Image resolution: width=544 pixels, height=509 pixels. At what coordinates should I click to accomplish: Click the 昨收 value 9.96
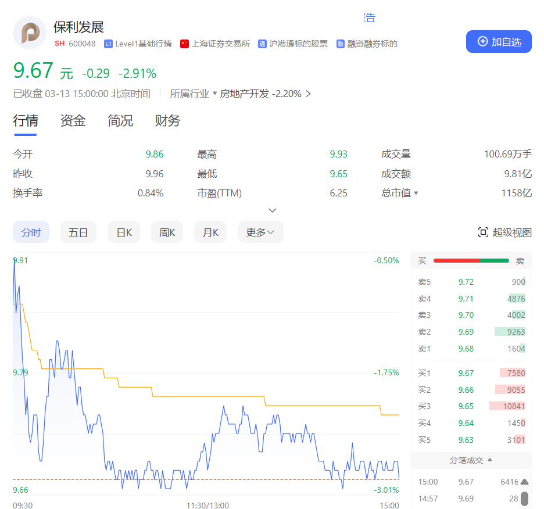155,174
